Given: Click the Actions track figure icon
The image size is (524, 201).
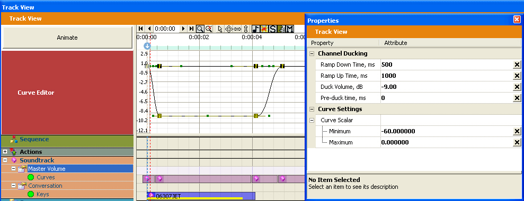Looking at the screenshot, I should pos(14,152).
